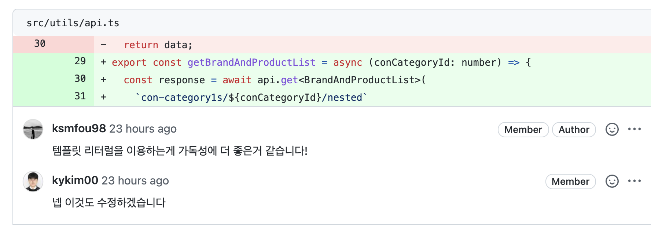Open src/utils/api.ts file path
Image resolution: width=651 pixels, height=225 pixels.
click(x=73, y=23)
